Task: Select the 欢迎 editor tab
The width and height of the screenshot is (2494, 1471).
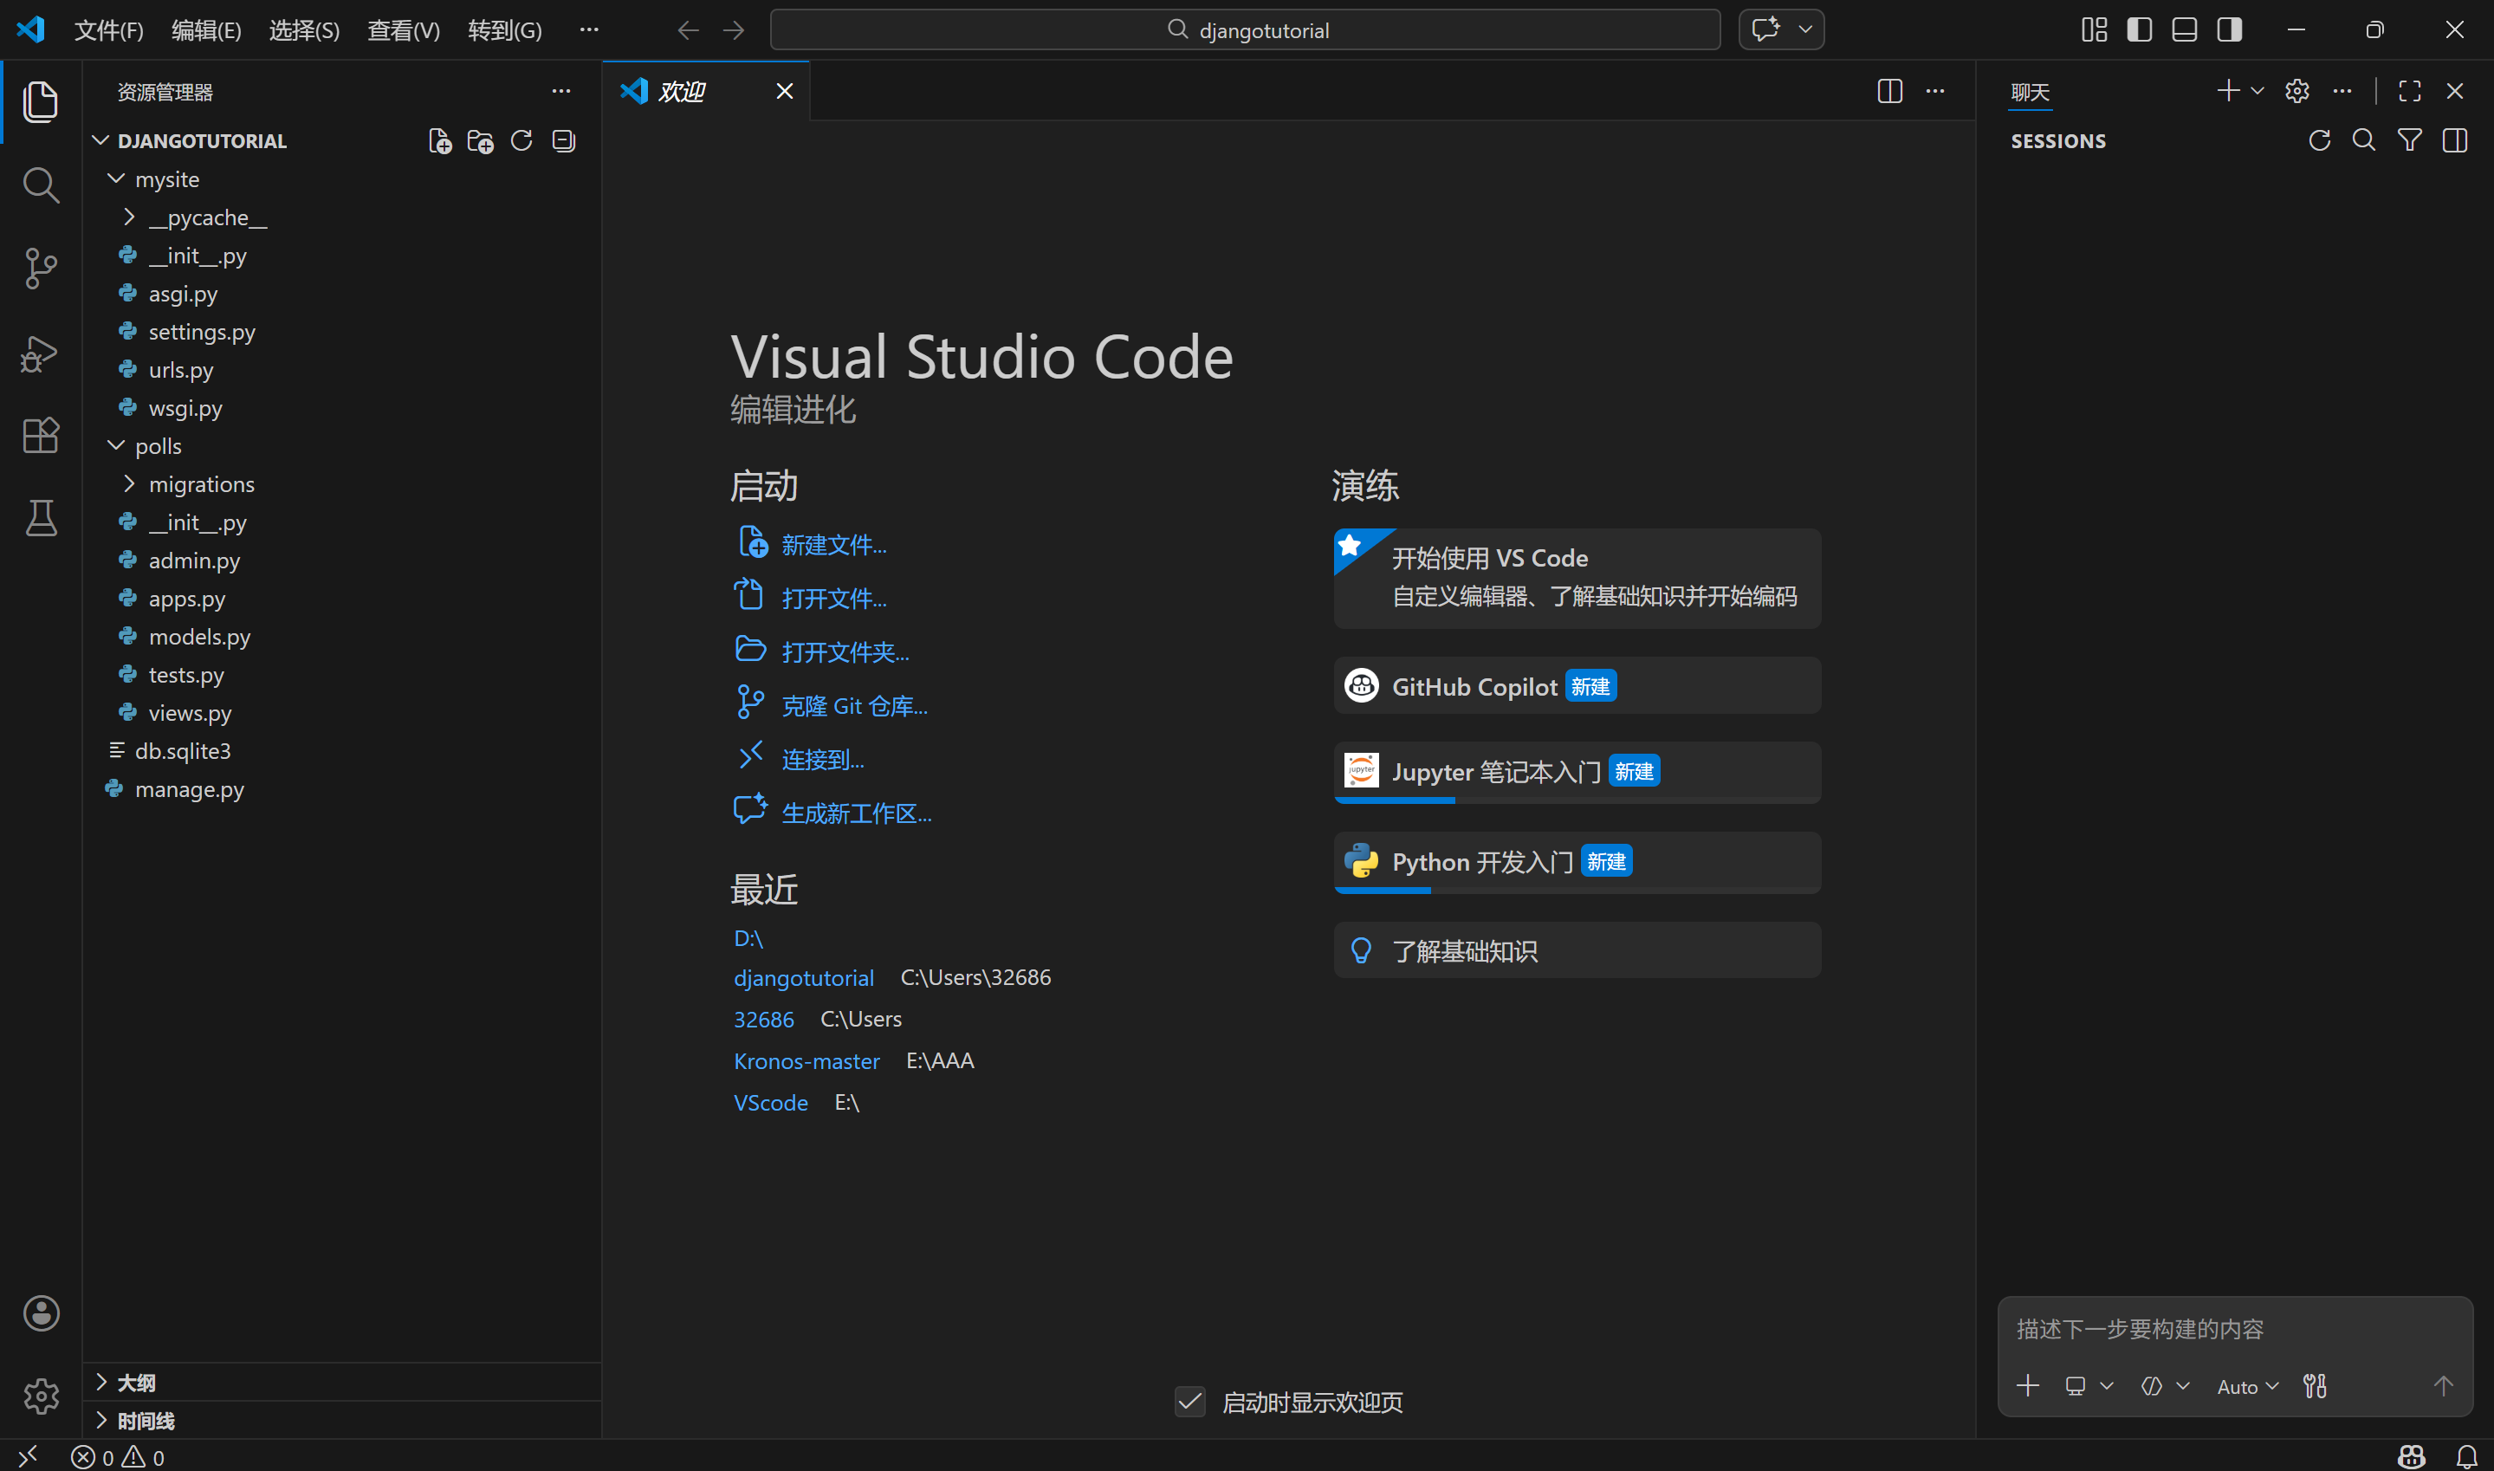Action: pos(682,91)
